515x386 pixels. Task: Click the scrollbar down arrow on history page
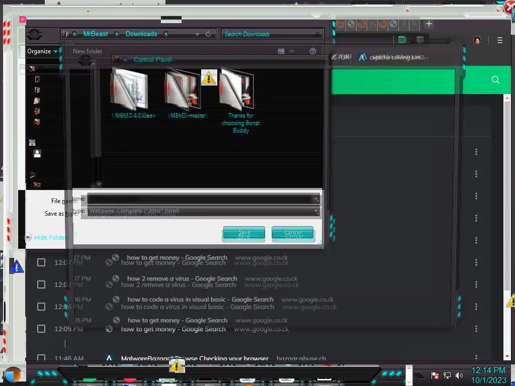click(x=507, y=356)
